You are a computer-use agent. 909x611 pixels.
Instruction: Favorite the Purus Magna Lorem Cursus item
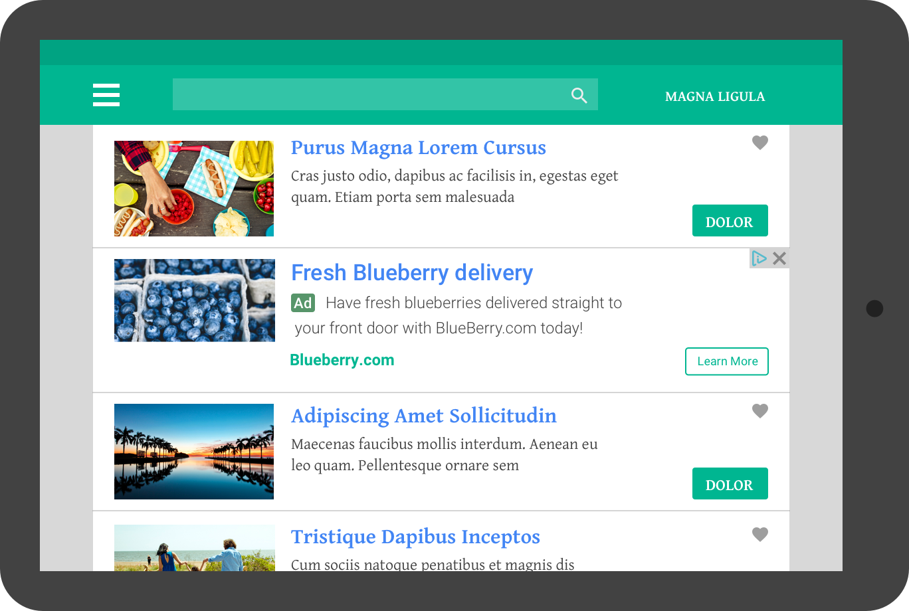(x=760, y=143)
